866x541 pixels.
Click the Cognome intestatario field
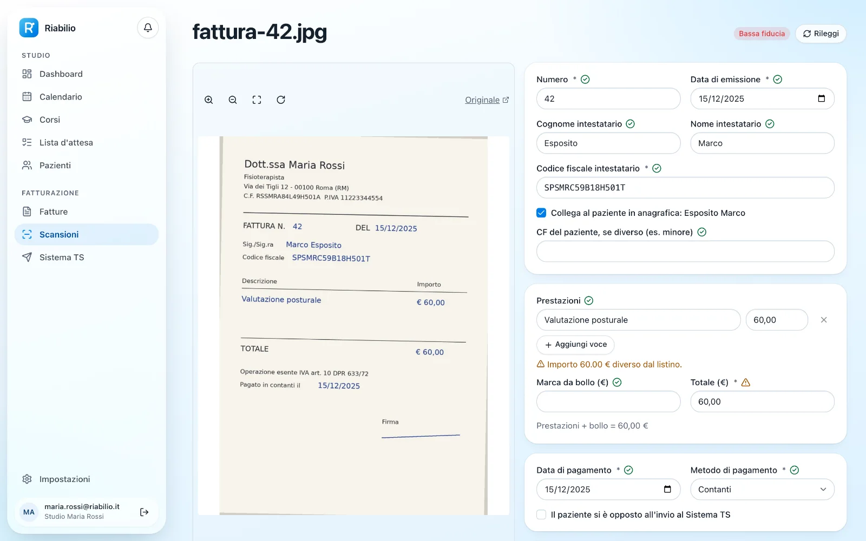pos(608,143)
